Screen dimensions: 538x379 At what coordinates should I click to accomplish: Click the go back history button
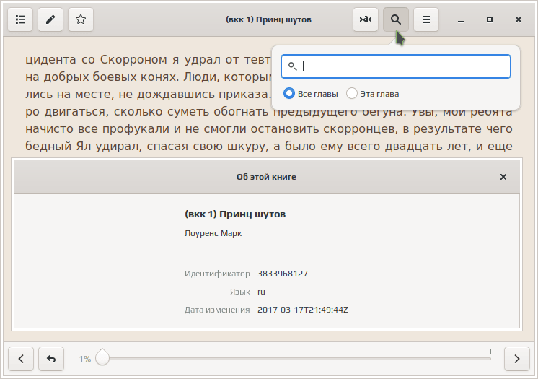click(x=51, y=358)
